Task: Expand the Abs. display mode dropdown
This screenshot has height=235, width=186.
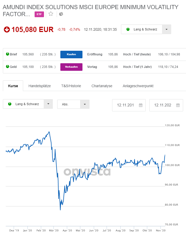Action: pos(85,104)
